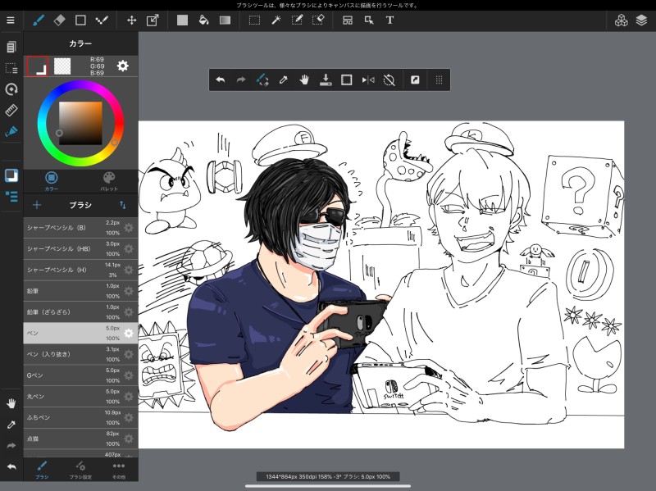Toggle brush-eraser switch in floating toolbar
Viewport: 656px width, 491px height.
click(x=262, y=80)
